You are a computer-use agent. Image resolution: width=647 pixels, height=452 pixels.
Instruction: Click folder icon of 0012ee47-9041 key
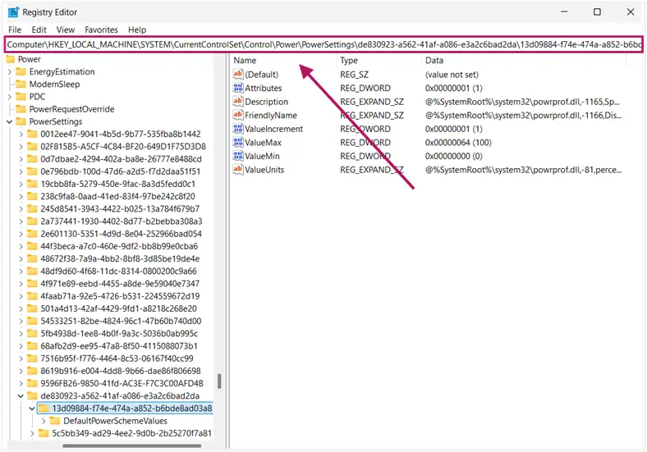32,134
